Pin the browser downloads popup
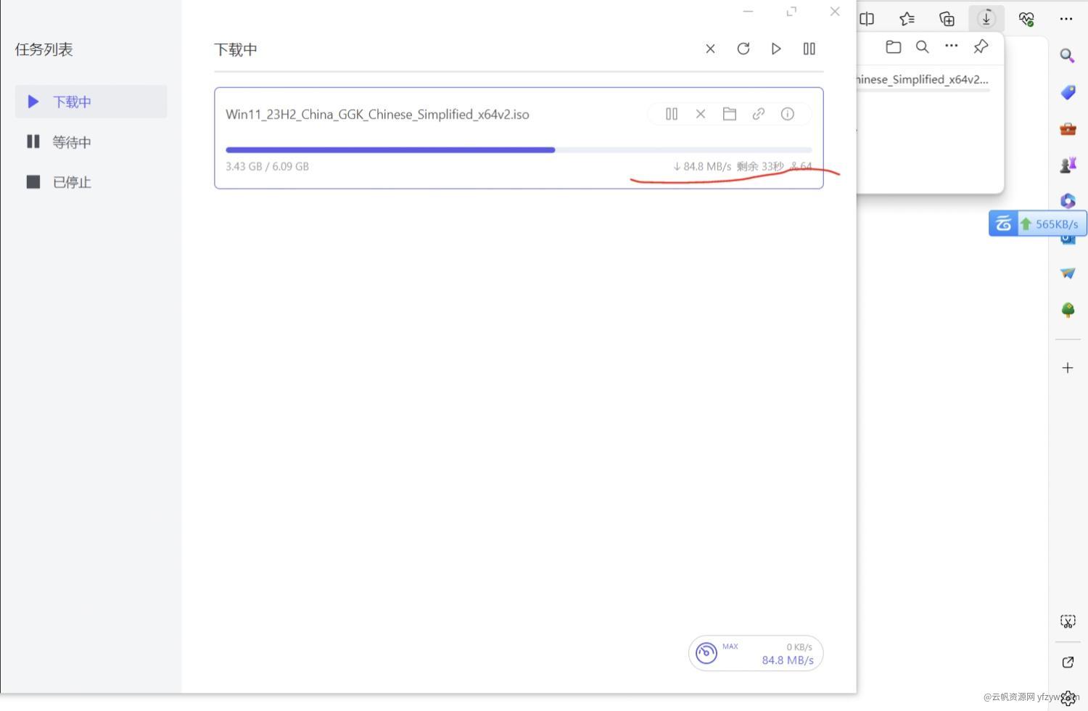 (981, 47)
